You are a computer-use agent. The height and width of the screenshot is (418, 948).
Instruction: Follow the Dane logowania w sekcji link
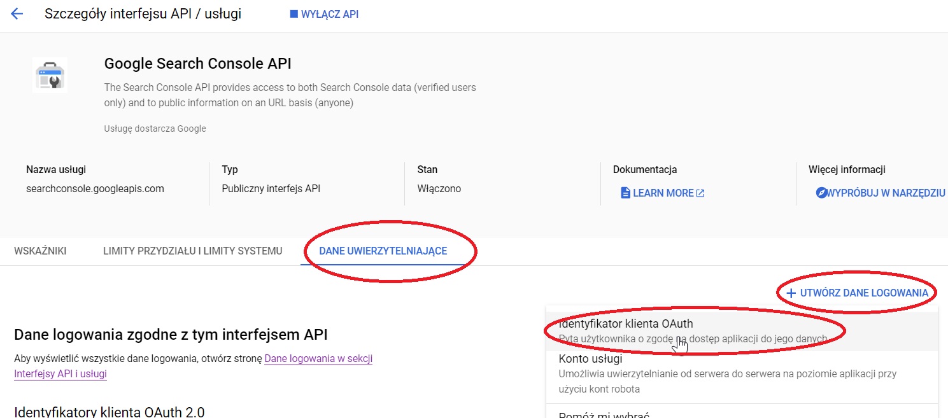[x=318, y=359]
